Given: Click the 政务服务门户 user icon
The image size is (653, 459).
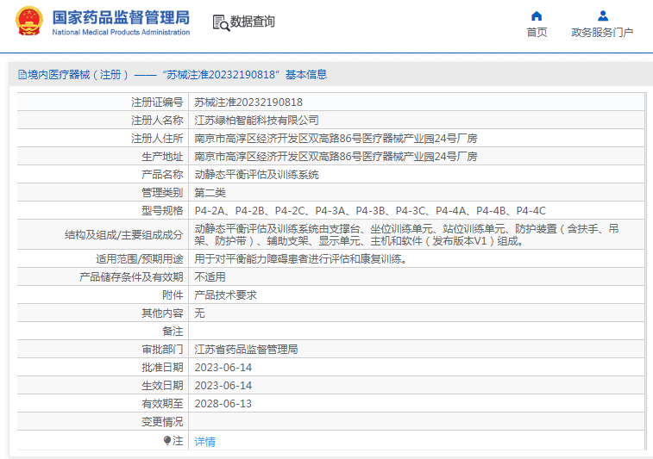Looking at the screenshot, I should tap(602, 16).
